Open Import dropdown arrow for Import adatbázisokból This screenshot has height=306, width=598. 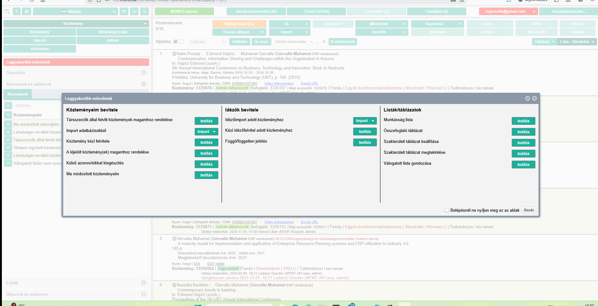point(214,132)
